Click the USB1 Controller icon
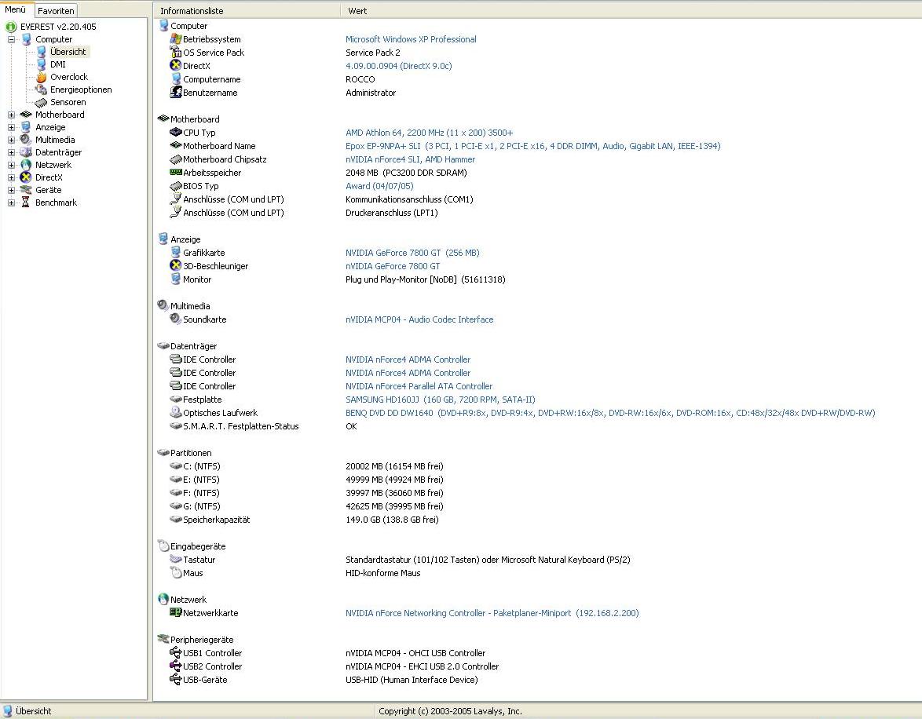Viewport: 922px width, 719px height. (176, 652)
